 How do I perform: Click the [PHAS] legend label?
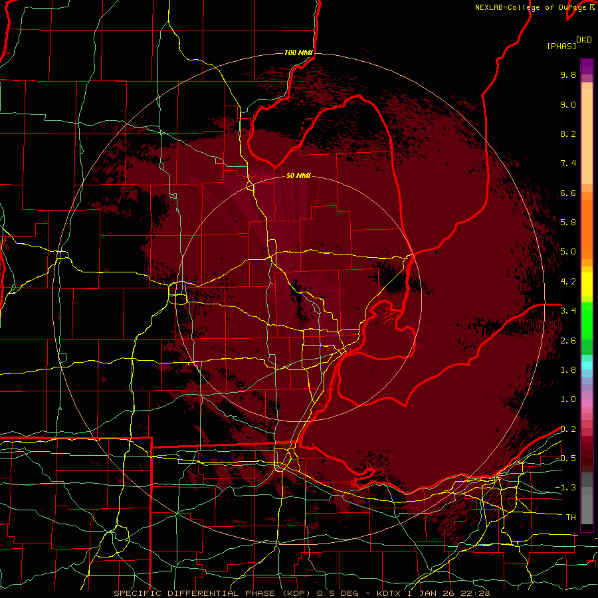[x=561, y=47]
